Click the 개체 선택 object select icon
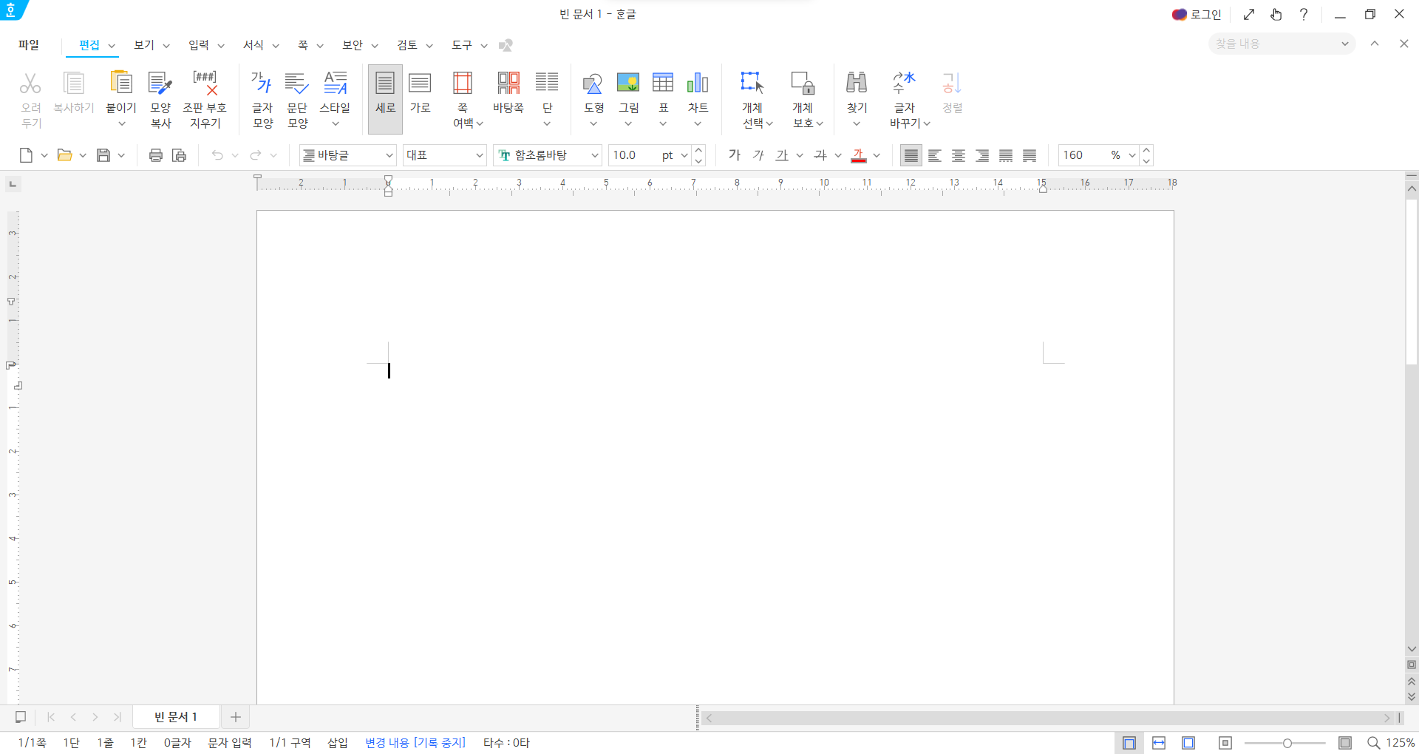This screenshot has height=754, width=1419. (x=752, y=83)
